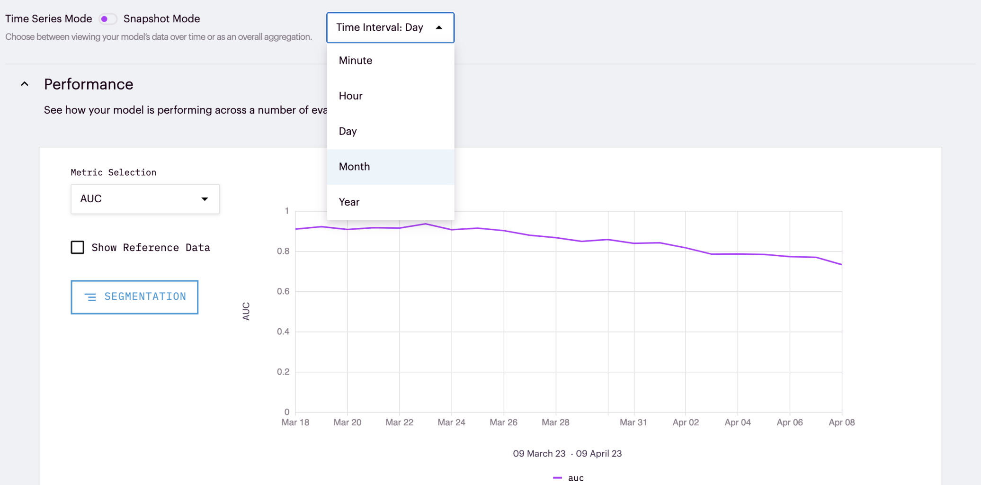Click the Performance heading

click(89, 84)
